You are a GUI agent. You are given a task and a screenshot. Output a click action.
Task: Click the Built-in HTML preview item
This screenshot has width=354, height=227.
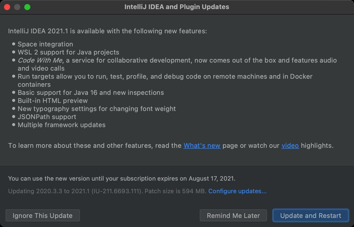(x=53, y=101)
